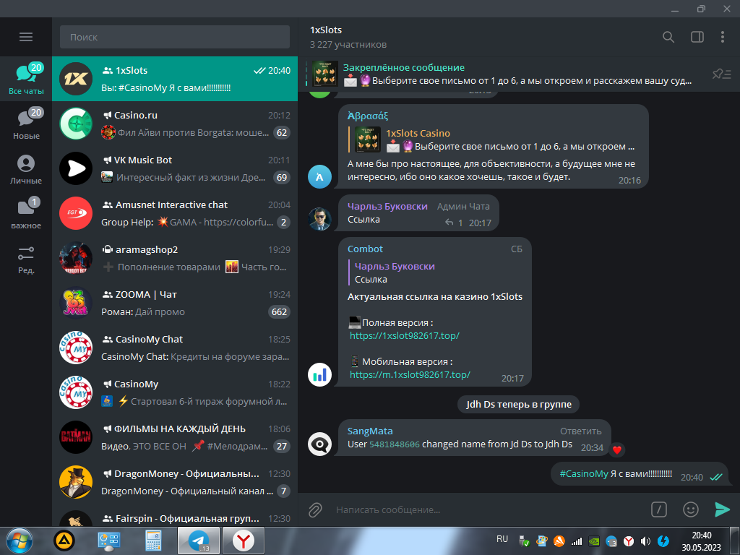Open the bot commands slash button

click(x=659, y=509)
